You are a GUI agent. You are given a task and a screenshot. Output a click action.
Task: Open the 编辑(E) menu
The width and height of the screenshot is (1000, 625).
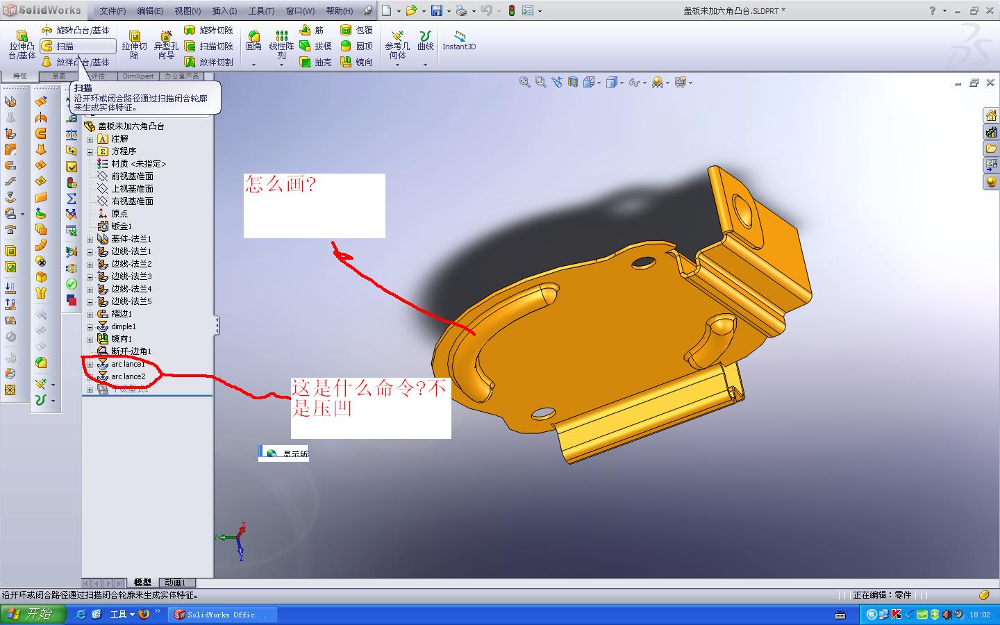tap(150, 11)
